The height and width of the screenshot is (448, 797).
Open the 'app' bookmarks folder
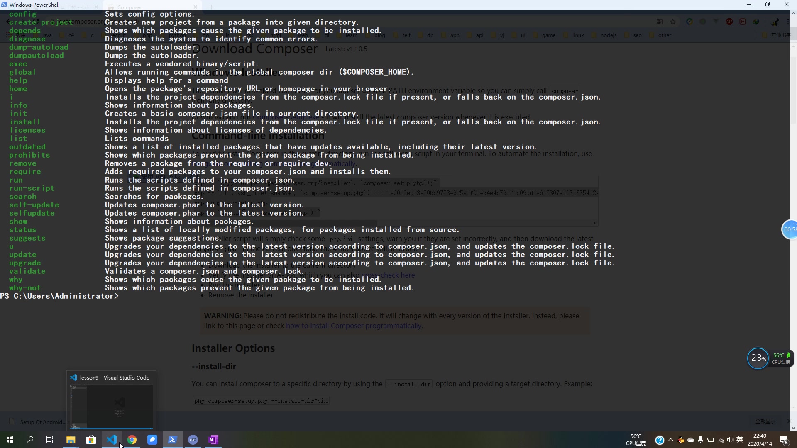pyautogui.click(x=451, y=35)
